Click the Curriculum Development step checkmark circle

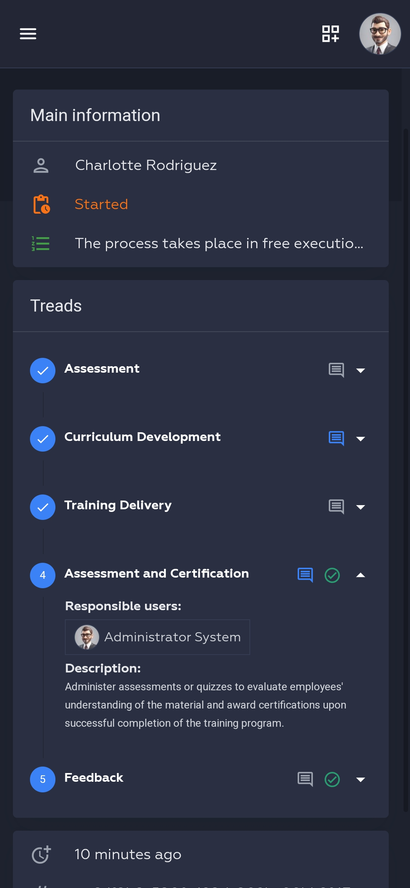tap(43, 439)
